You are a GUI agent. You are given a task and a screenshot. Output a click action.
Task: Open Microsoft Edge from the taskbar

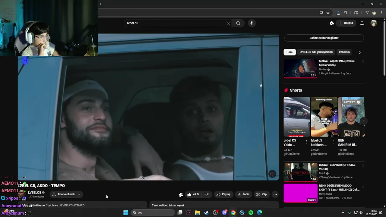pos(260,212)
